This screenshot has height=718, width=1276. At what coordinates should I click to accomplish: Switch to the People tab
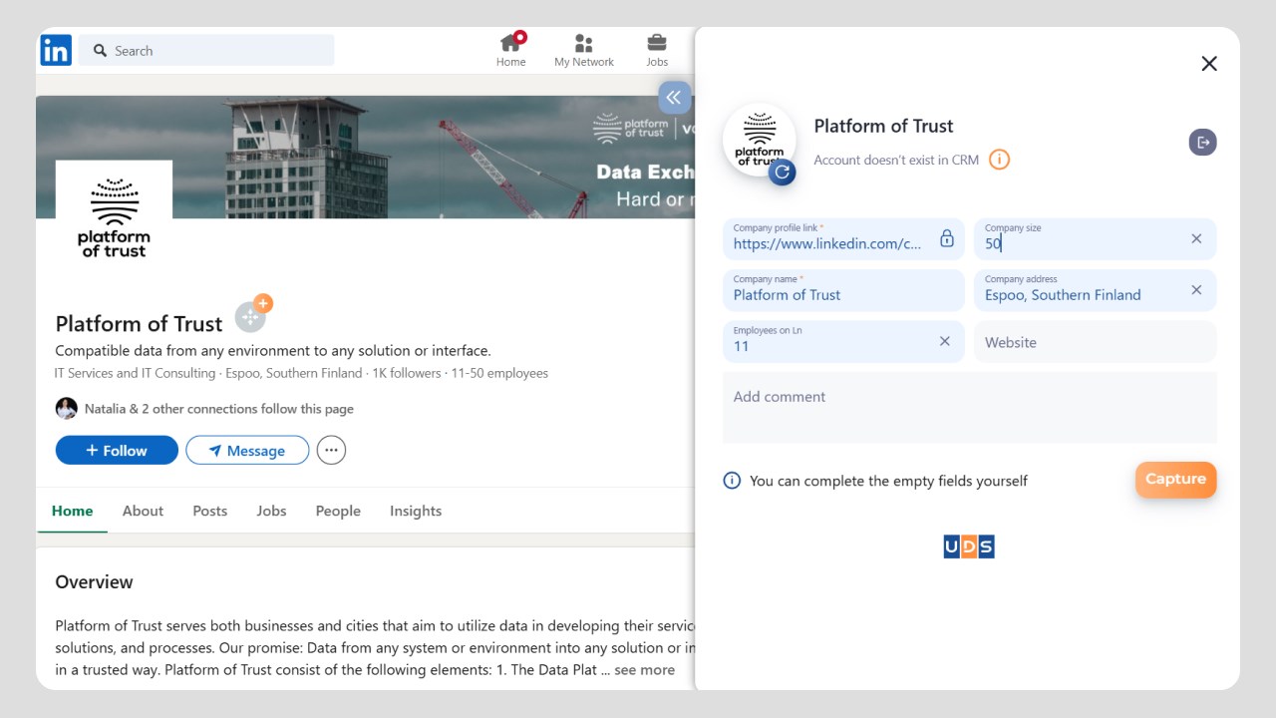(x=338, y=511)
